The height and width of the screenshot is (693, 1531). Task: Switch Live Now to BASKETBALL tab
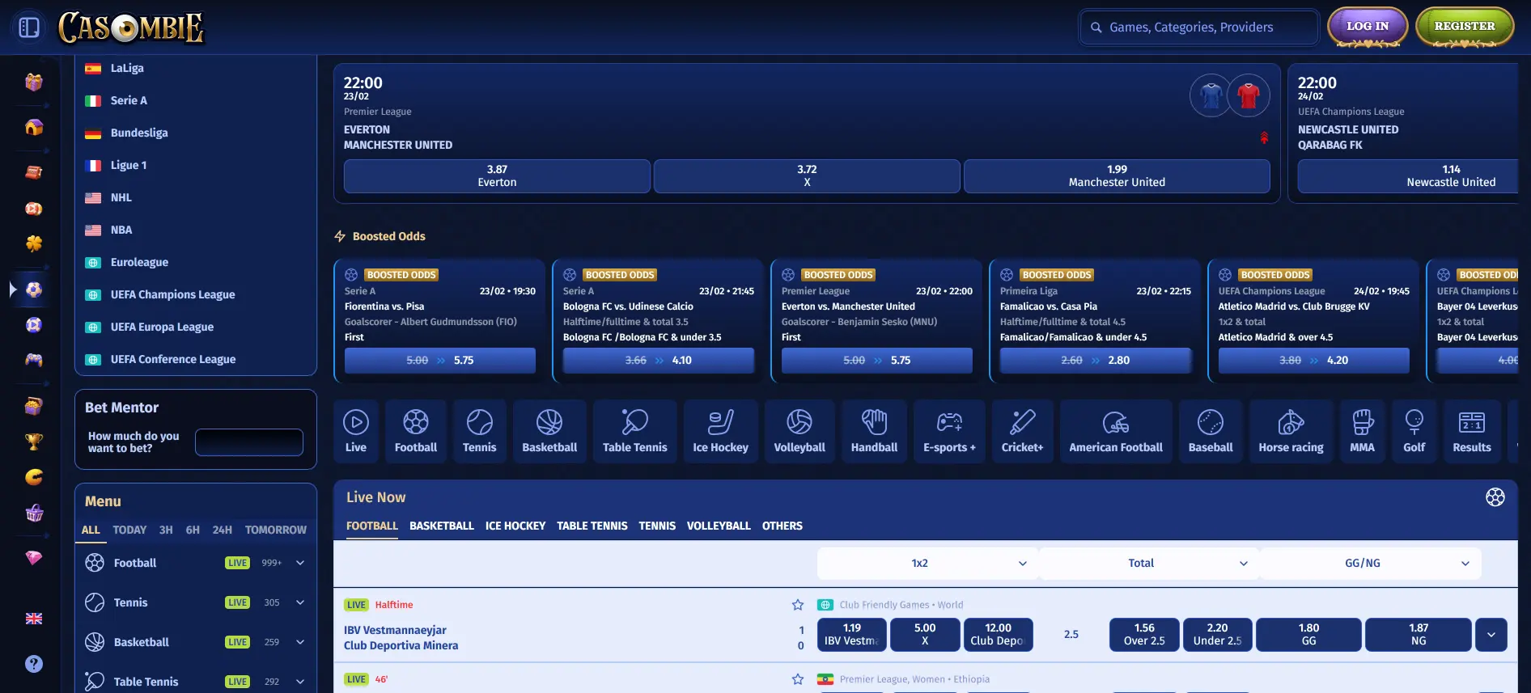(442, 526)
